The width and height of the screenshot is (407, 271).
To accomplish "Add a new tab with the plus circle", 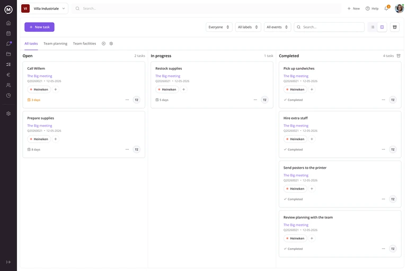I will pos(103,43).
